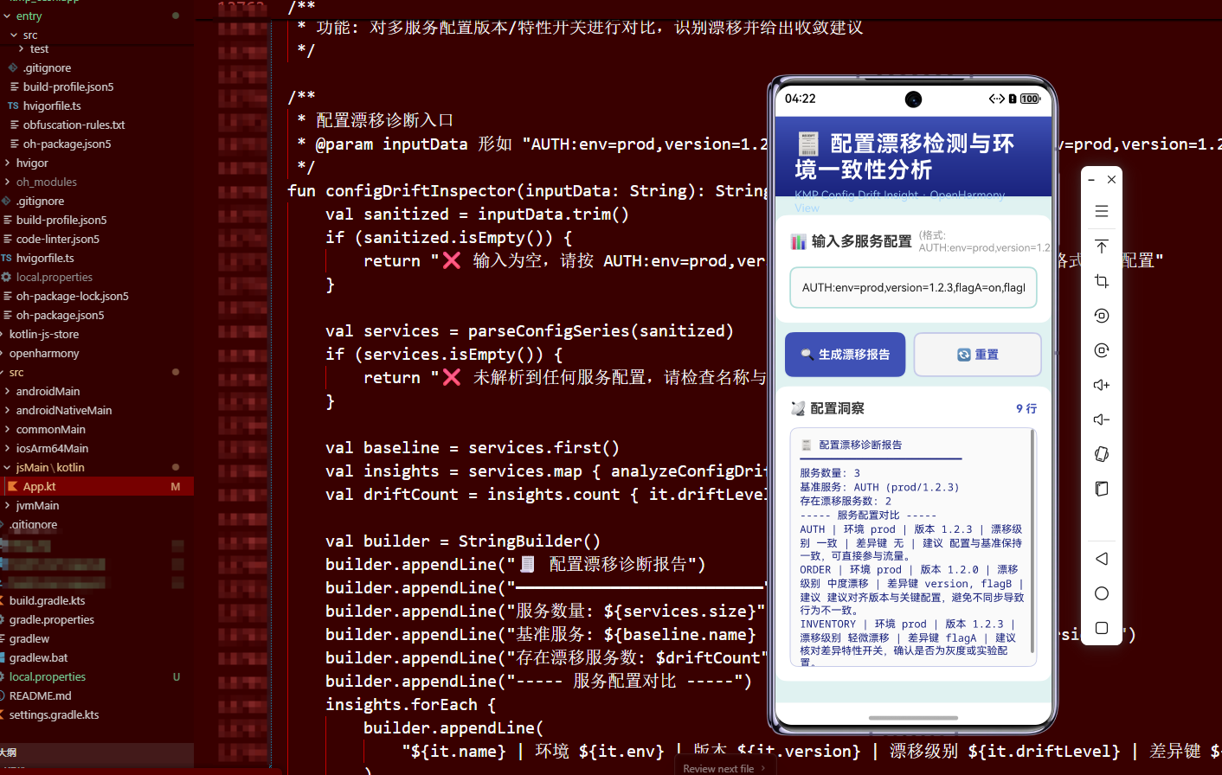Click the 配置漂移诊断报告 title in report box
The width and height of the screenshot is (1222, 775).
[x=860, y=445]
